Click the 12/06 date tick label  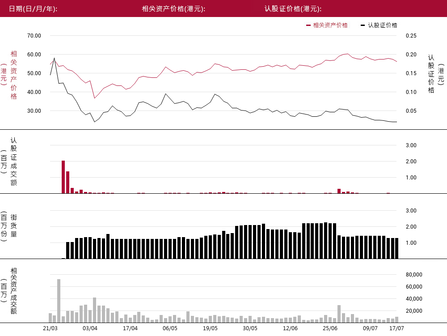pos(290,328)
